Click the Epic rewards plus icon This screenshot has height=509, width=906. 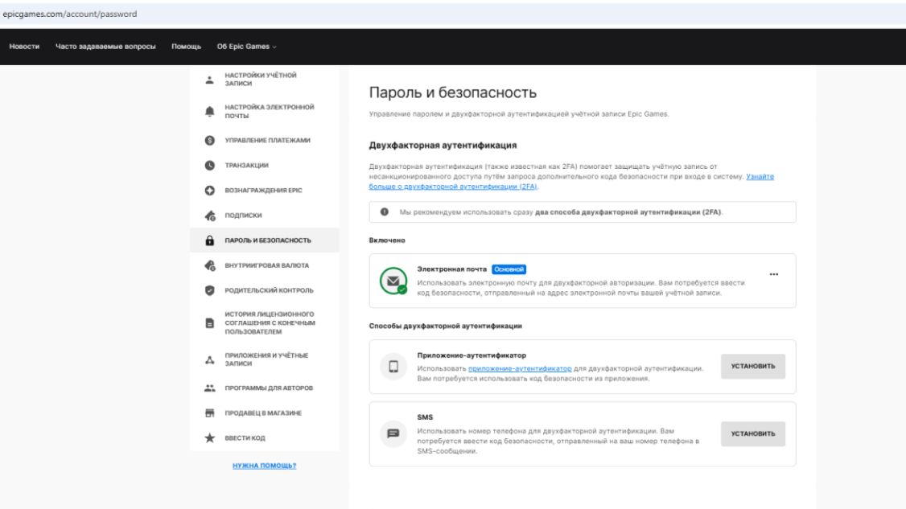(209, 190)
